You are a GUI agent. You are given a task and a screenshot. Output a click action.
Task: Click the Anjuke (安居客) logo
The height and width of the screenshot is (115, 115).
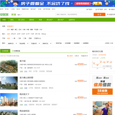(4, 14)
